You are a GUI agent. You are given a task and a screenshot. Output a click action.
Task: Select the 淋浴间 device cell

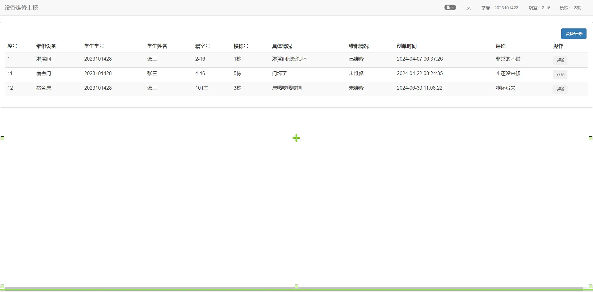pos(44,59)
